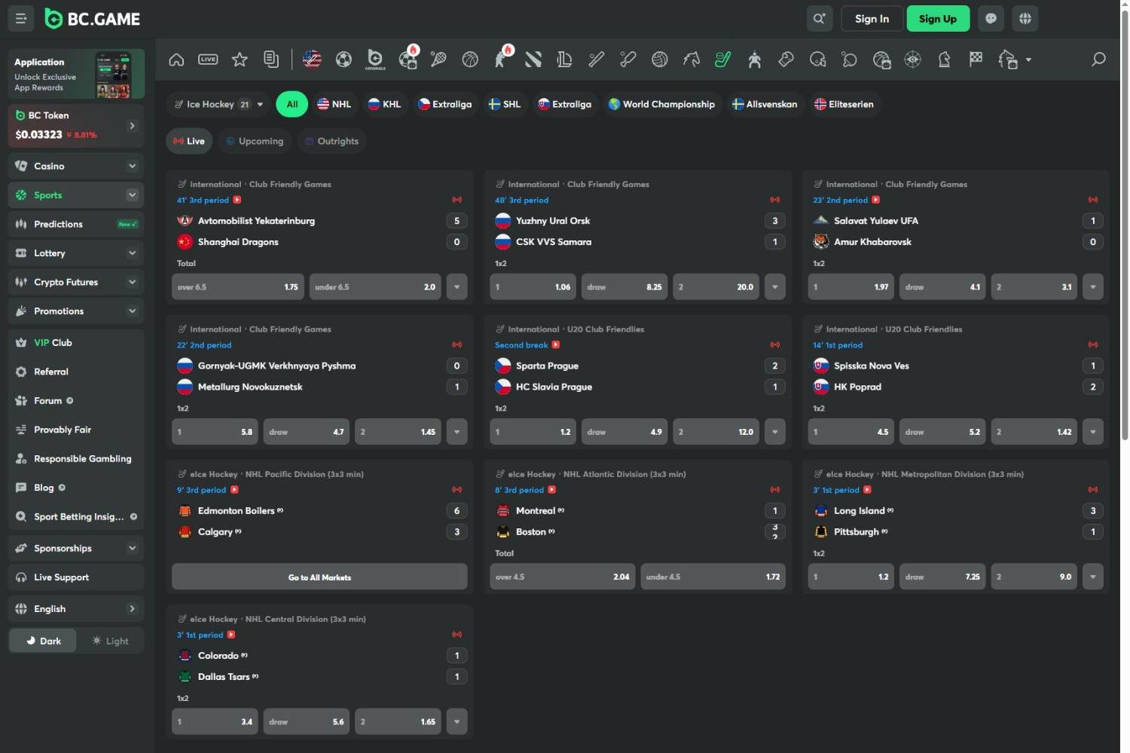1130x753 pixels.
Task: Select the Counter-Strike shooter icon
Action: [x=502, y=60]
